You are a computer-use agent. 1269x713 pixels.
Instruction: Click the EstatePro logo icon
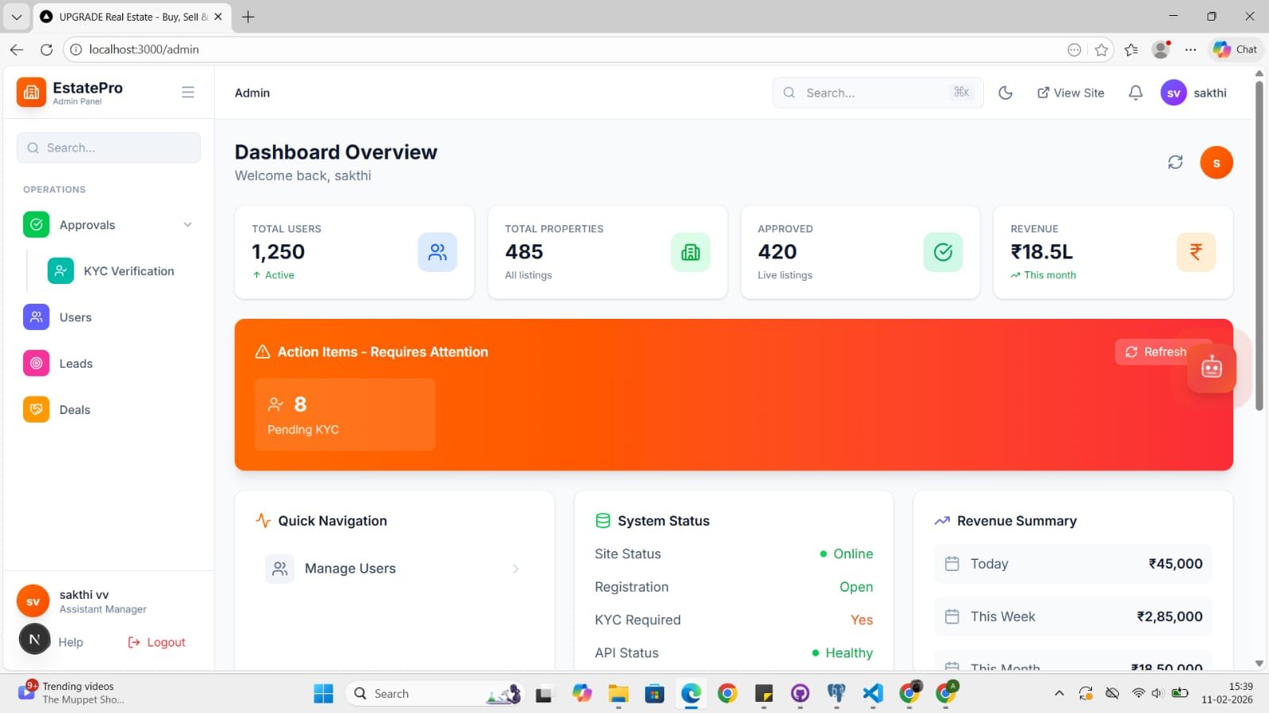coord(31,92)
